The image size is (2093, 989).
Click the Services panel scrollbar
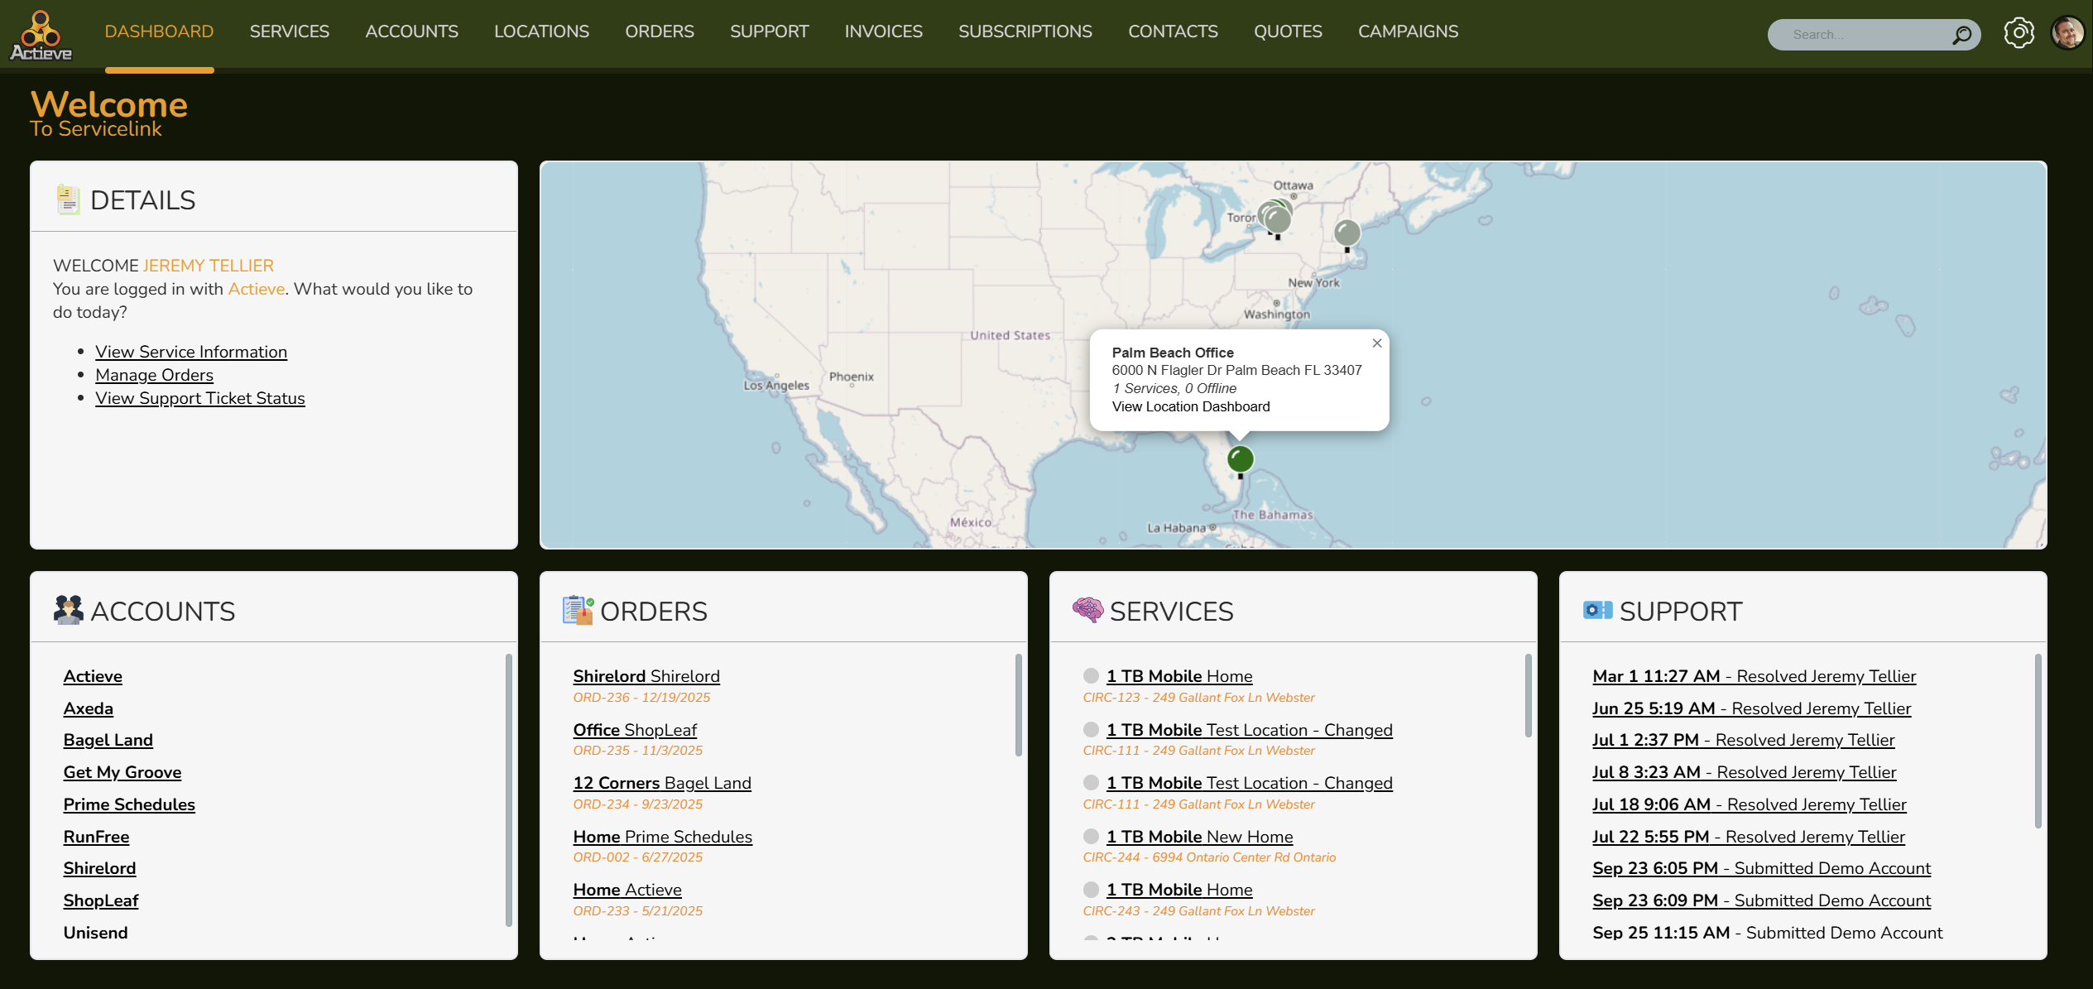1528,695
